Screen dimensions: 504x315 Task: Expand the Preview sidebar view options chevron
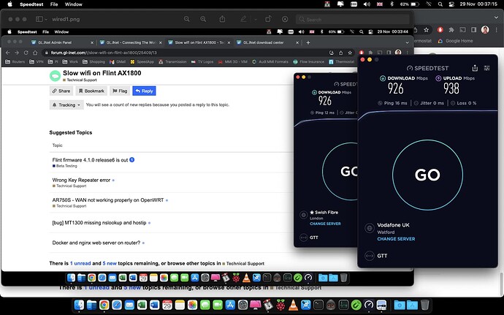click(45, 19)
